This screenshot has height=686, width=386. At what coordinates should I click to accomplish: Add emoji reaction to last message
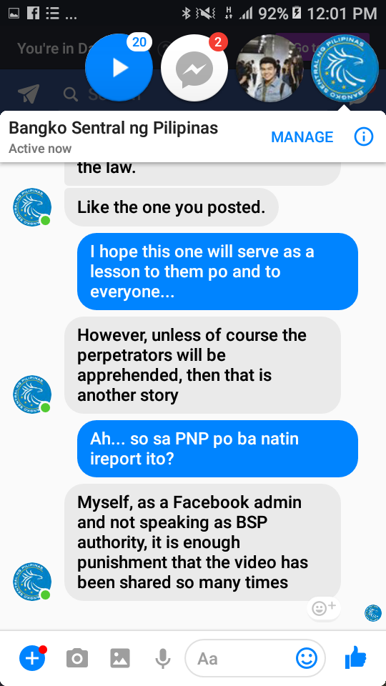(323, 607)
